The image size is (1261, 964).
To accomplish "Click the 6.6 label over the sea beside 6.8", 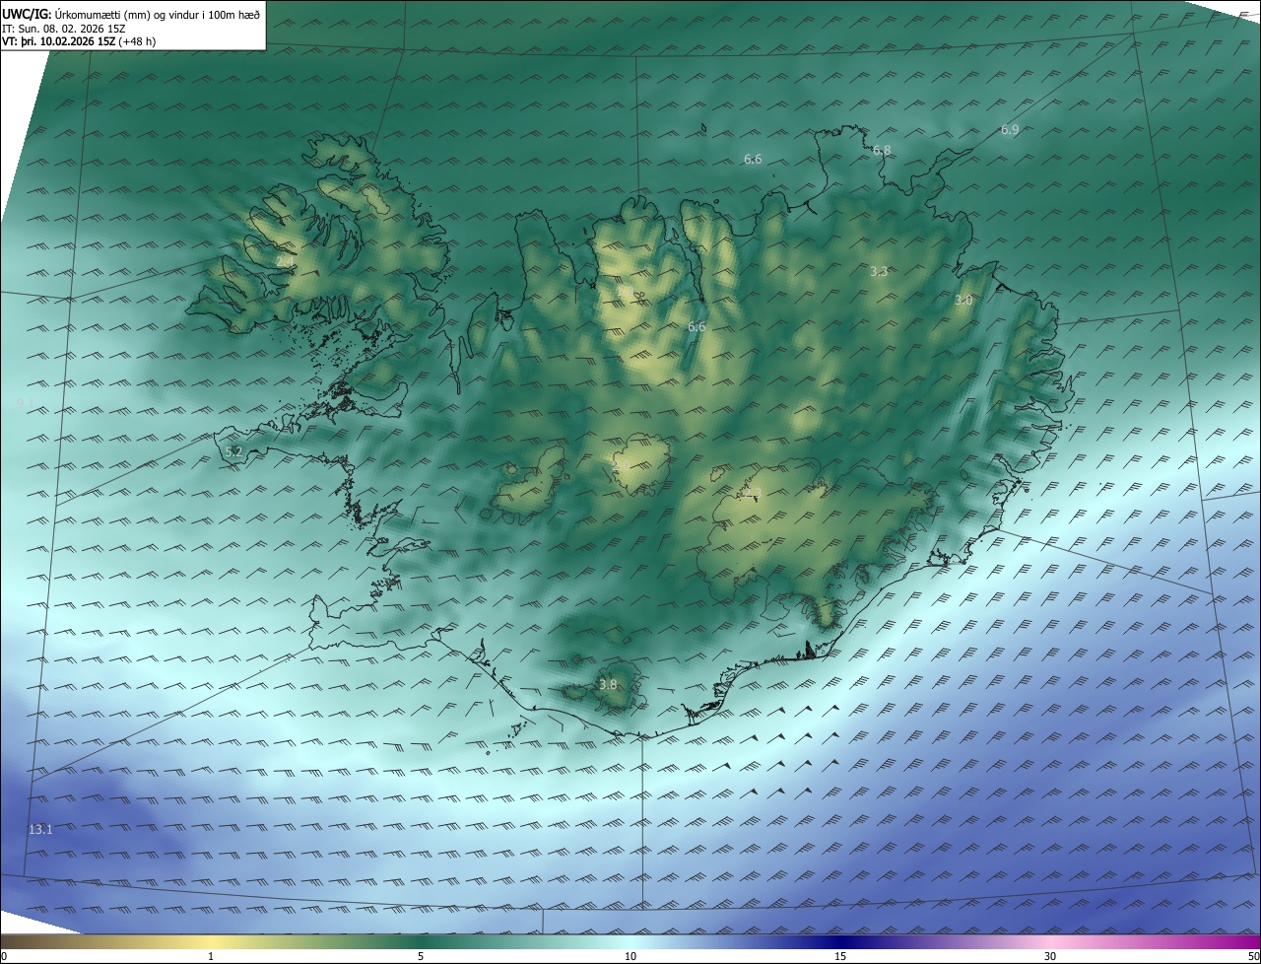I will [753, 160].
